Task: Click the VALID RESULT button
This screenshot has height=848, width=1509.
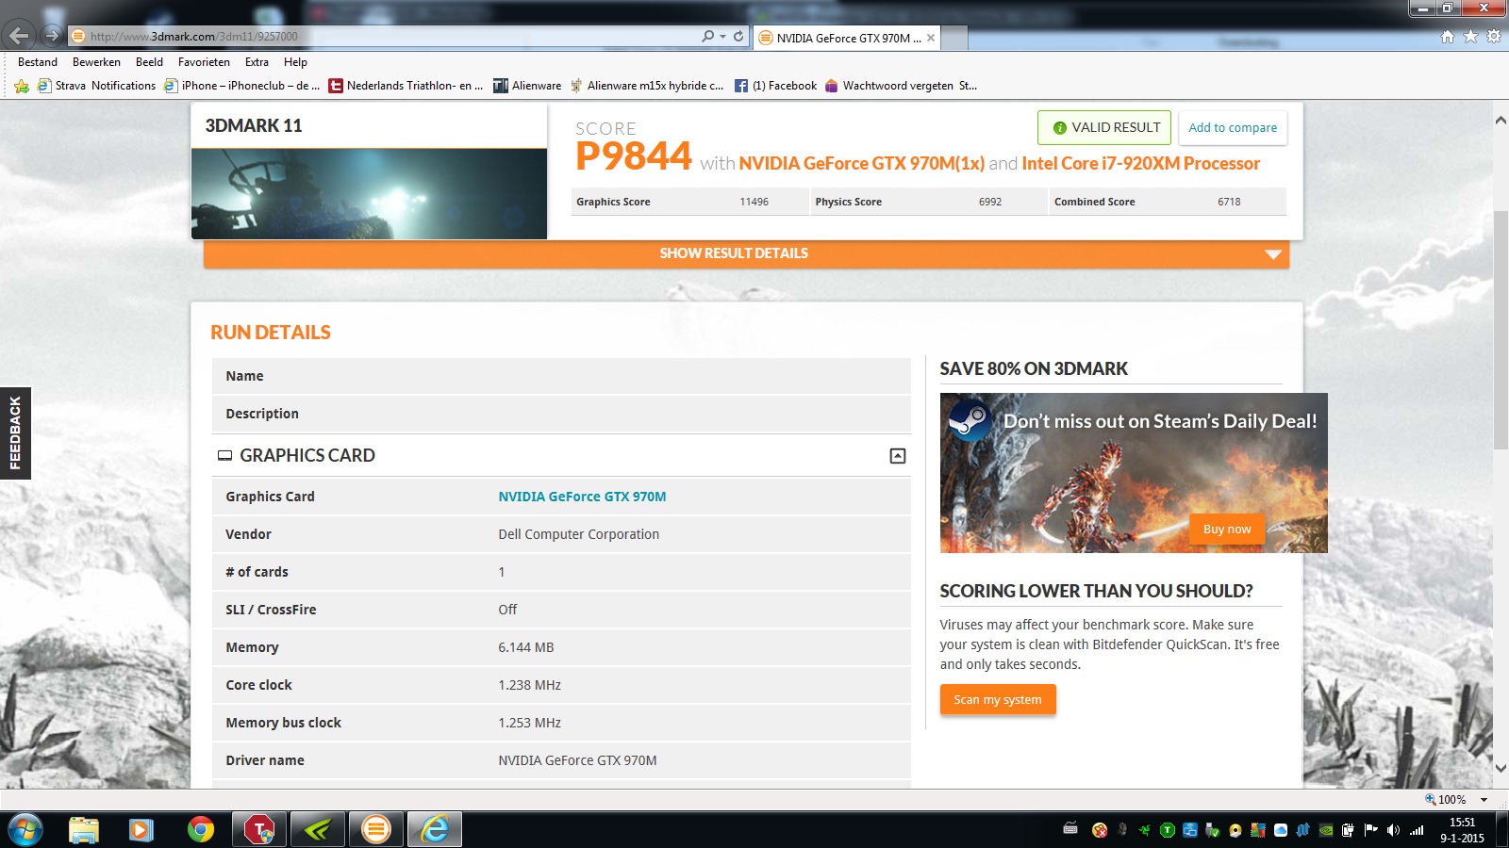Action: (1104, 127)
